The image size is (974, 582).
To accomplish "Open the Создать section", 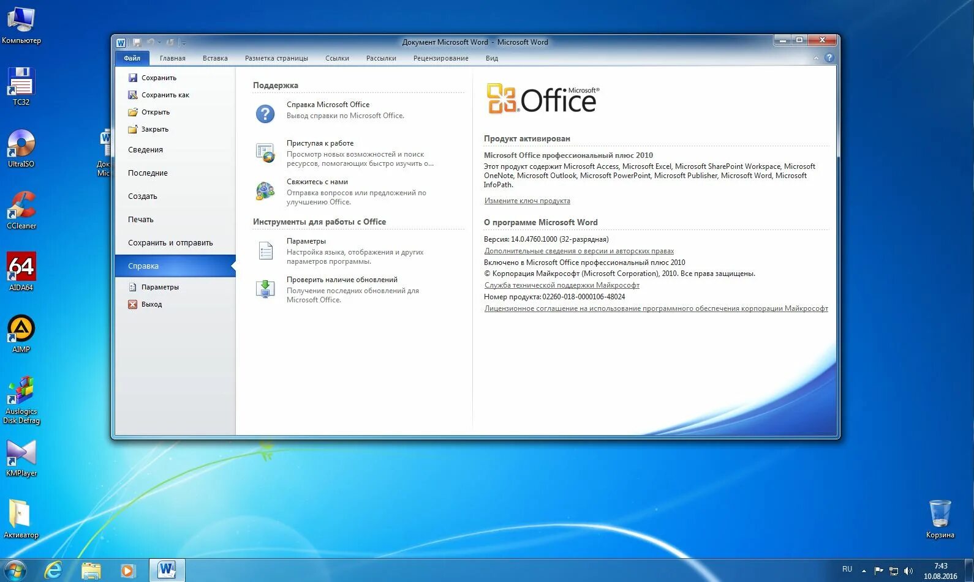I will (143, 196).
